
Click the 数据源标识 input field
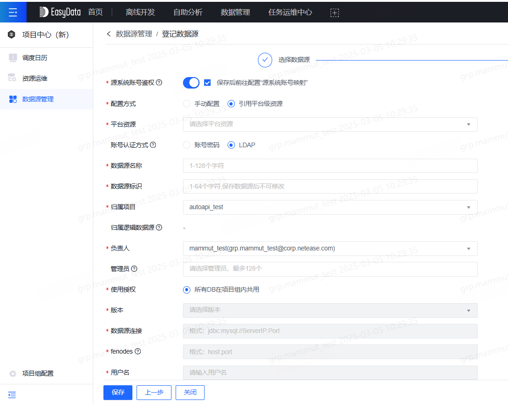pos(330,187)
